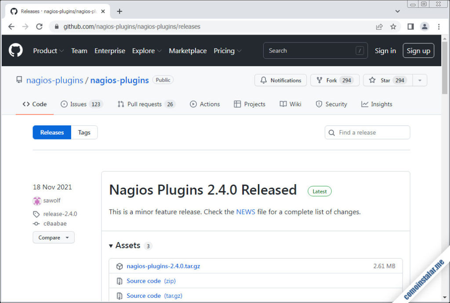Click the package icon beside nagios-plugins-2.4.0.tar.gz
The height and width of the screenshot is (303, 450).
119,266
